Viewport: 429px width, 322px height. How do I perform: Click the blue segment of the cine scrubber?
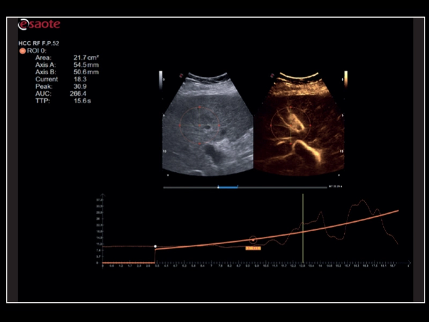click(227, 187)
